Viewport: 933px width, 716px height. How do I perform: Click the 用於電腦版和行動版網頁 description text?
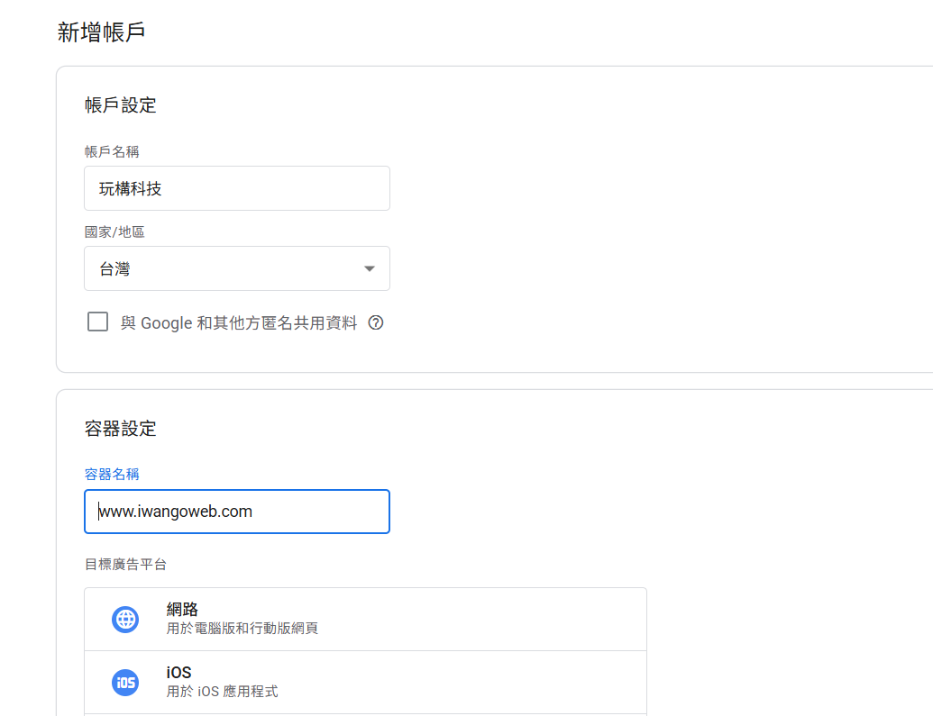click(x=242, y=629)
